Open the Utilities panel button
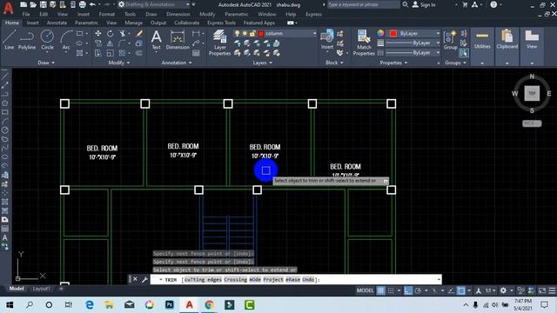This screenshot has width=557, height=313. coord(482,46)
